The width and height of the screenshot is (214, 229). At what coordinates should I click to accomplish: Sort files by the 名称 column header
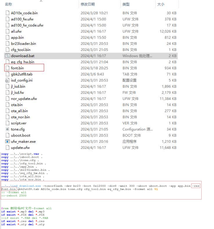click(x=8, y=4)
